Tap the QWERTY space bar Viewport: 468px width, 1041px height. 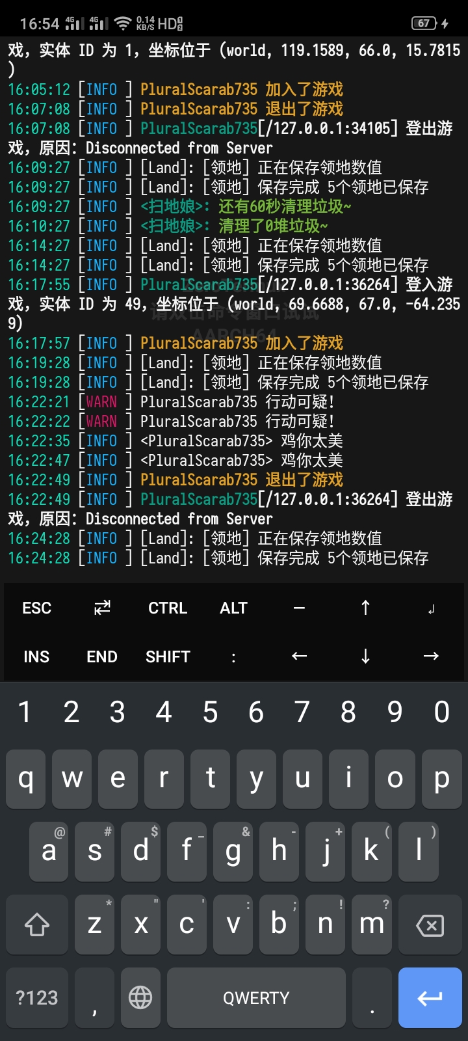(256, 997)
